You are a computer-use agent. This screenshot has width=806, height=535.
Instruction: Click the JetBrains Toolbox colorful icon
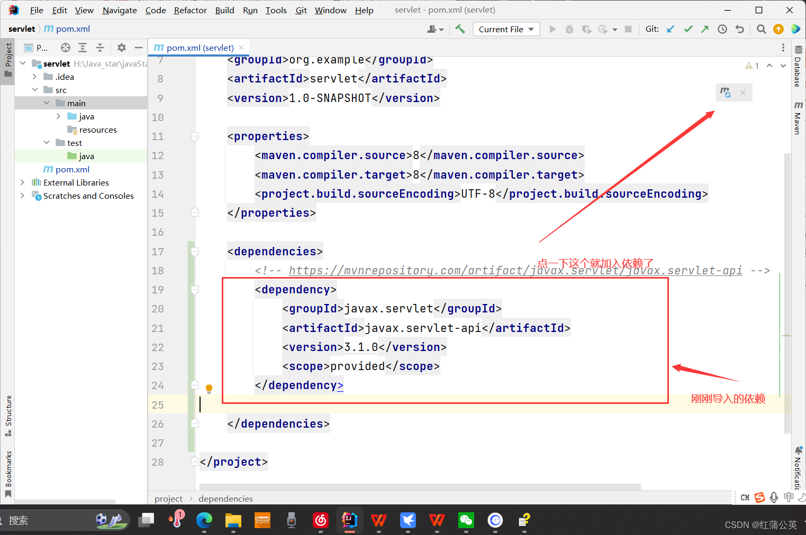click(795, 29)
